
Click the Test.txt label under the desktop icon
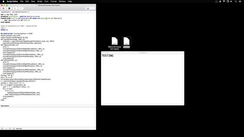tap(126, 47)
